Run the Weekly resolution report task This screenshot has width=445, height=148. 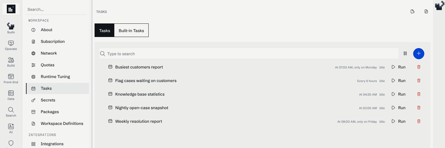tap(398, 121)
